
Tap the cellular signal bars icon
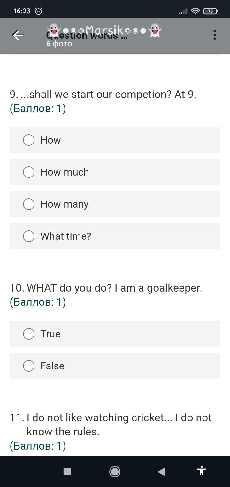coord(183,12)
